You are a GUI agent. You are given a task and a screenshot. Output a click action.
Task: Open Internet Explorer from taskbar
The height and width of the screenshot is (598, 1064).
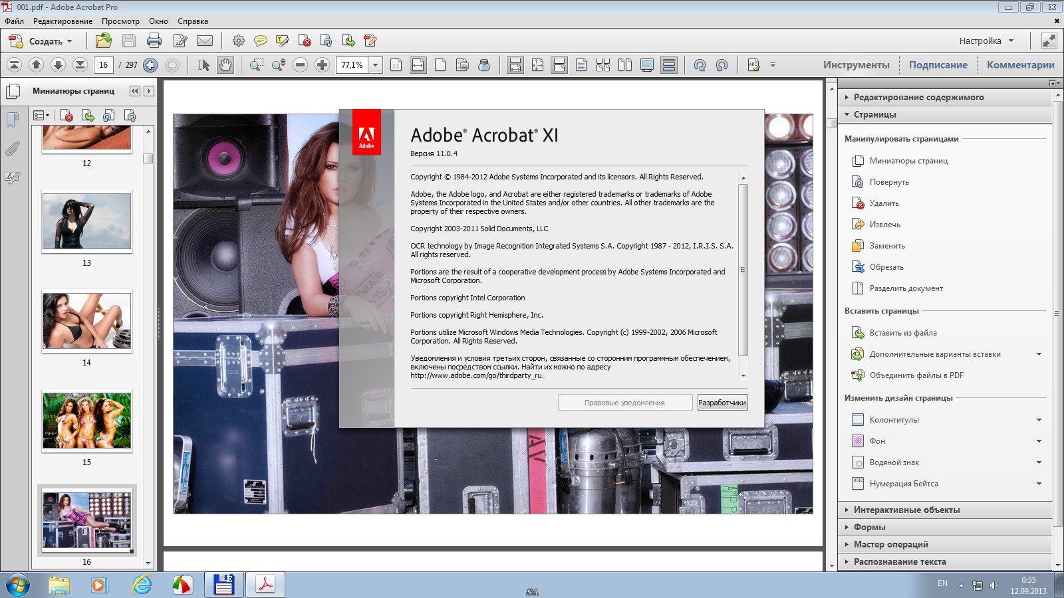[142, 585]
